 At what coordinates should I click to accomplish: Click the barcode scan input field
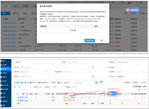click(x=84, y=83)
